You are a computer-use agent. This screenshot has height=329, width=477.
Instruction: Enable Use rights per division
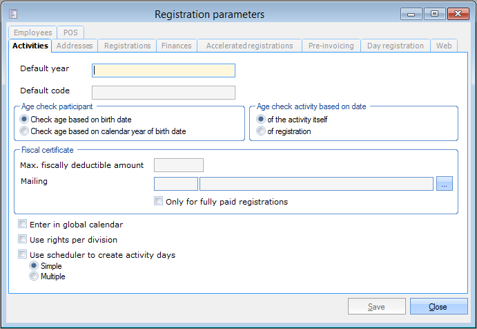[x=23, y=239]
